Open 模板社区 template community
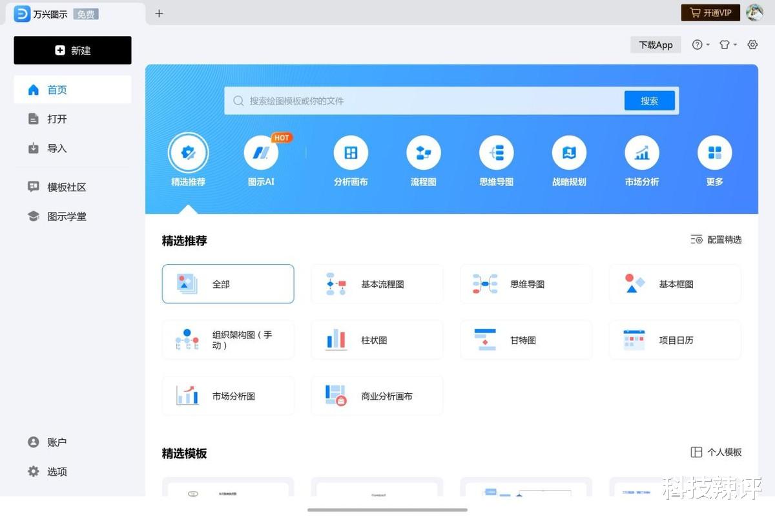This screenshot has height=516, width=775. coord(72,187)
